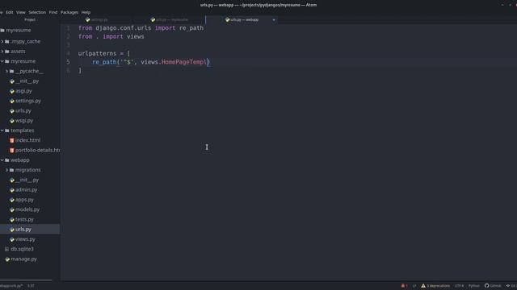This screenshot has height=290, width=517.
Task: Collapse the inner myresume folder
Action: pos(2,61)
